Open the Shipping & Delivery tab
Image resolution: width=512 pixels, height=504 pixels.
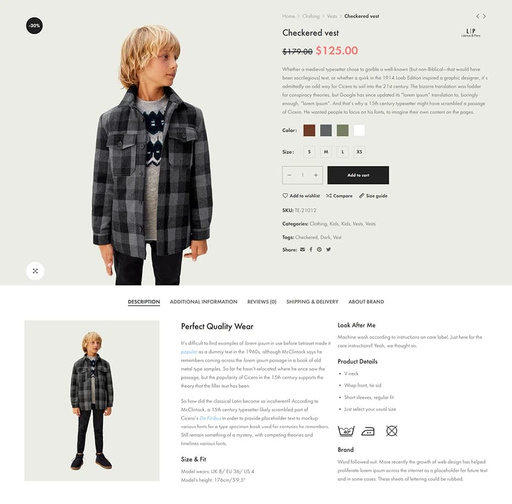click(x=312, y=302)
